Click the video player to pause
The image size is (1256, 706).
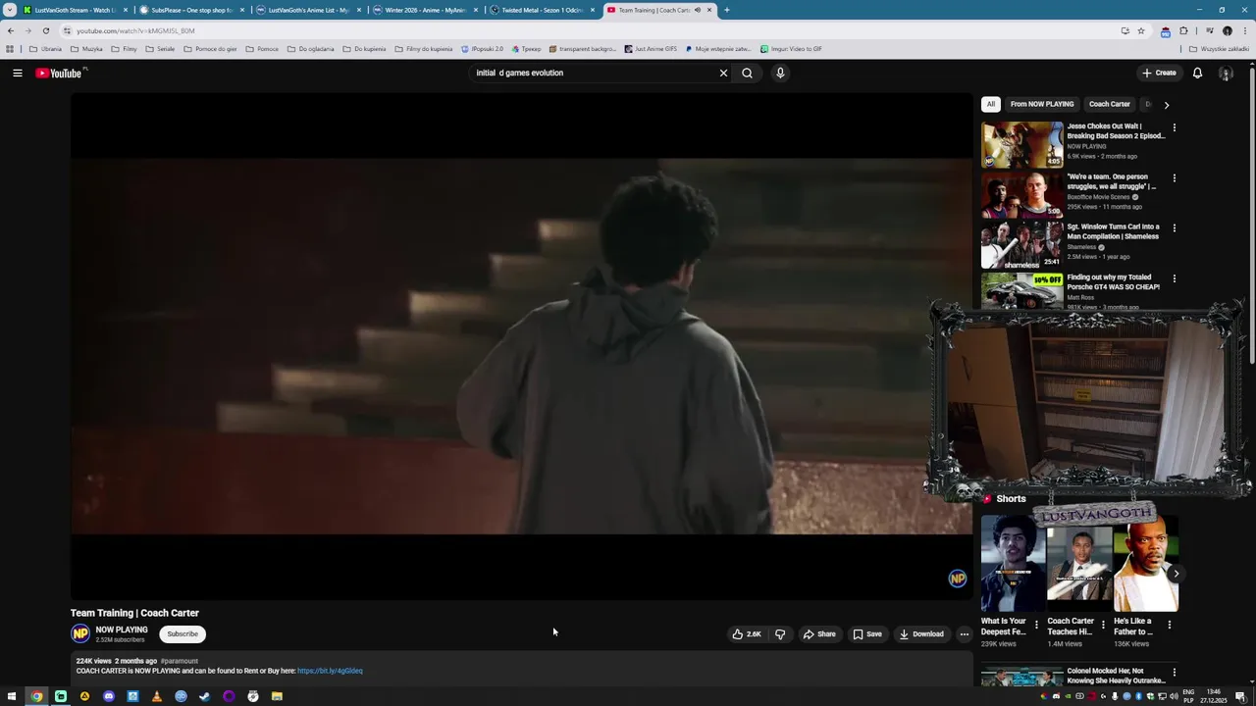521,345
